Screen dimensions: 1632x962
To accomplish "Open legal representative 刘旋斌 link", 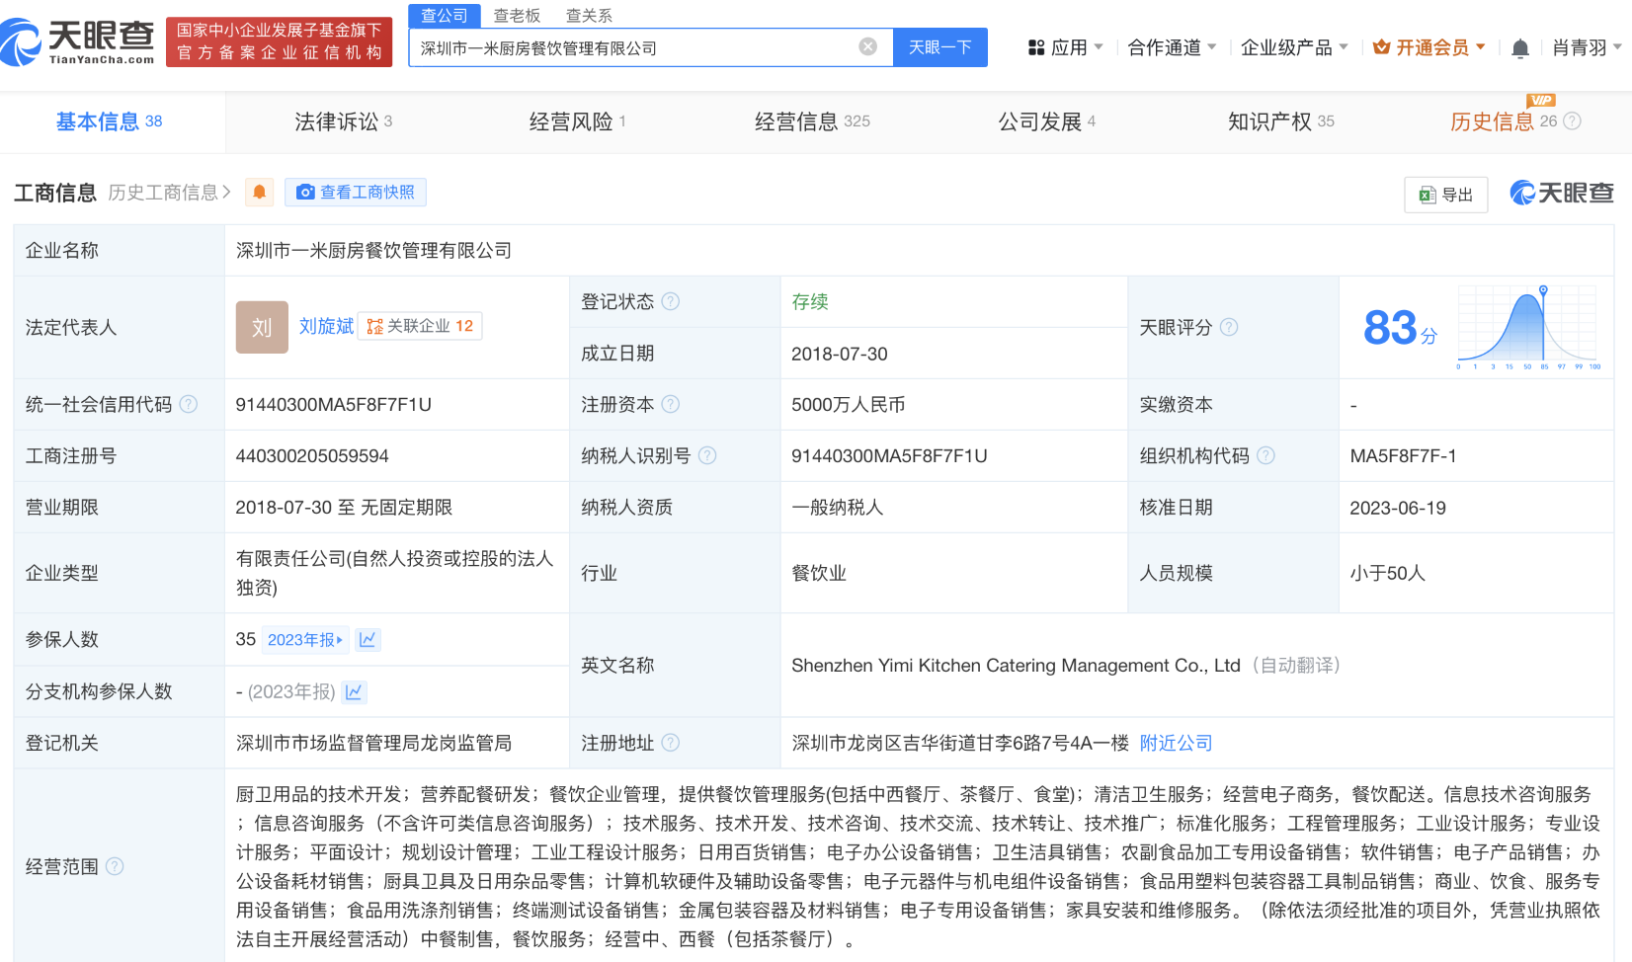I will 326,326.
